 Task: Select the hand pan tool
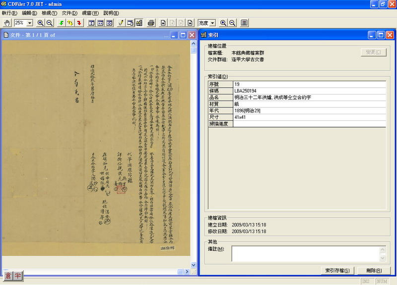6,22
